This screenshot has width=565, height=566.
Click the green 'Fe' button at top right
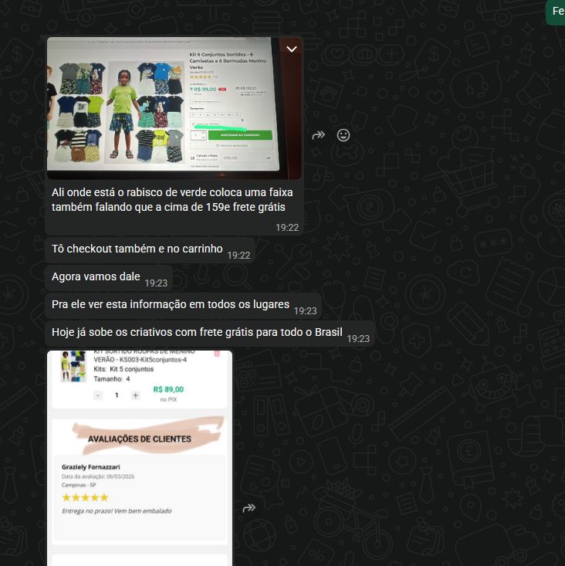coord(557,12)
